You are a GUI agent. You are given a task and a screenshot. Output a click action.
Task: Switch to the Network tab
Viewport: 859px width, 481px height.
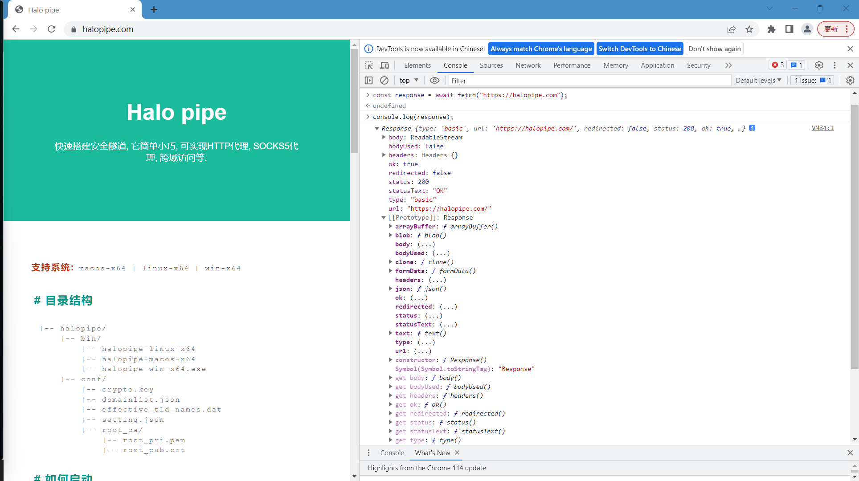528,65
